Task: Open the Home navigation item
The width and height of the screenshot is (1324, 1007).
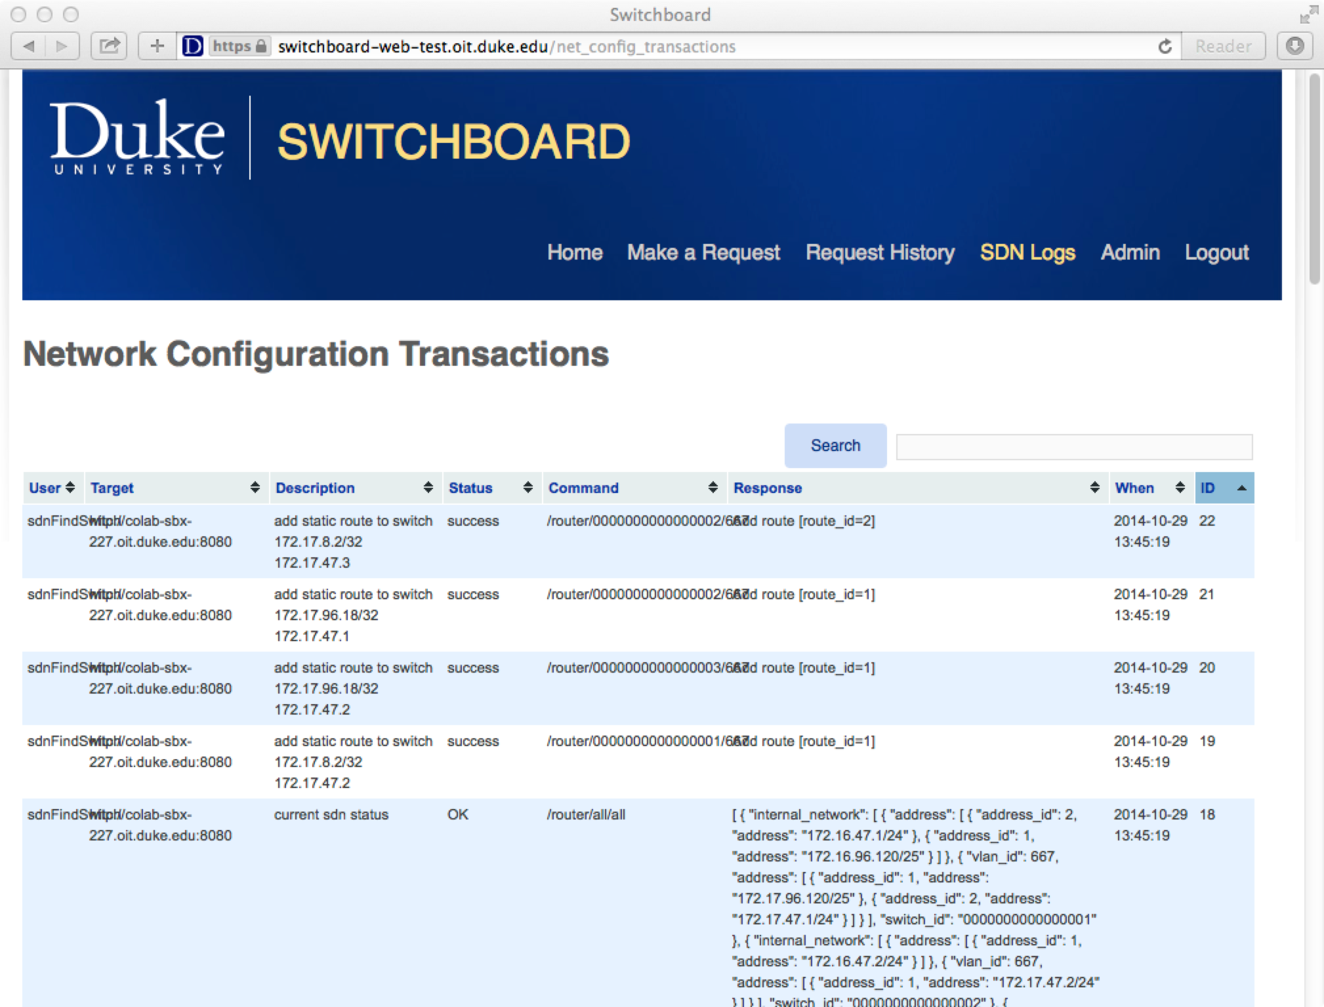Action: point(575,252)
